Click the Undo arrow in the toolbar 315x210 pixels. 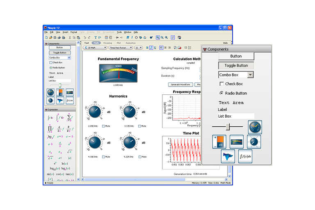click(84, 37)
